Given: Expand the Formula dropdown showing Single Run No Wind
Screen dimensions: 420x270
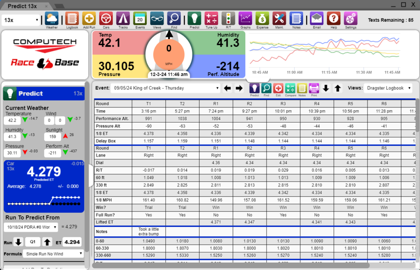Looking at the screenshot, I should tap(53, 254).
